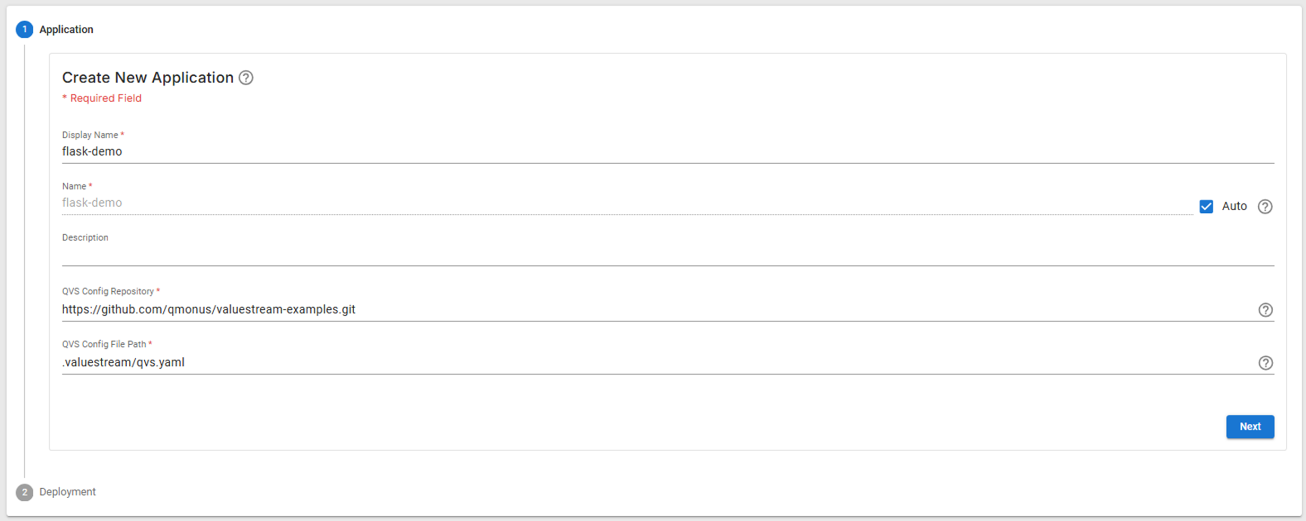Show help for QVS Config Repository

click(1265, 310)
